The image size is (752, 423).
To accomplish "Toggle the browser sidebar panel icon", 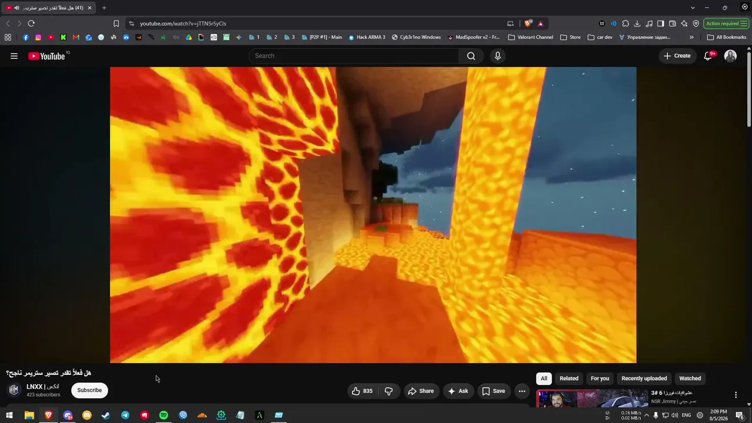I will pyautogui.click(x=661, y=23).
